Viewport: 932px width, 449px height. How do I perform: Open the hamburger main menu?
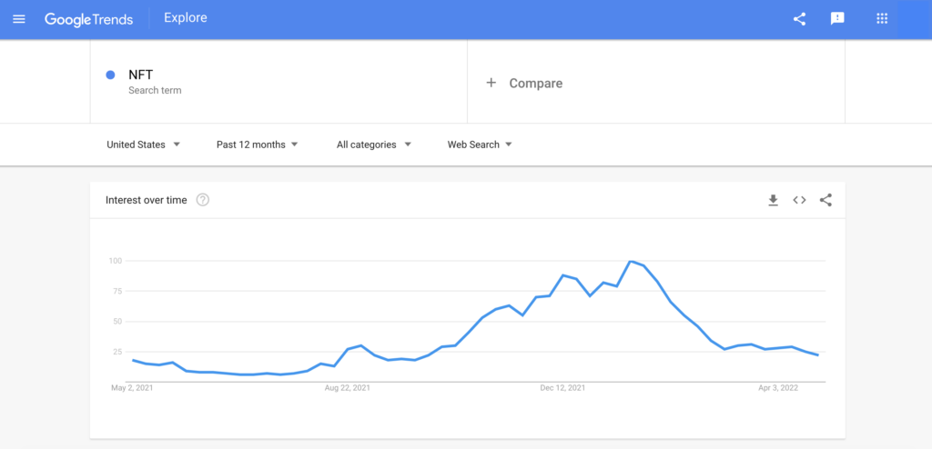coord(19,19)
